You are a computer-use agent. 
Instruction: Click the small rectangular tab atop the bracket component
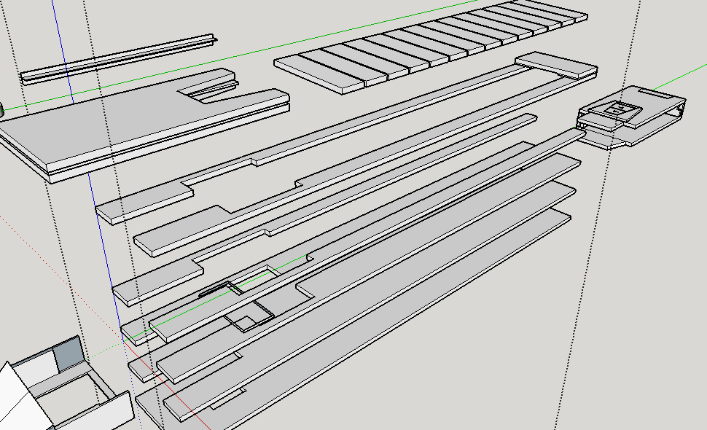click(x=616, y=109)
